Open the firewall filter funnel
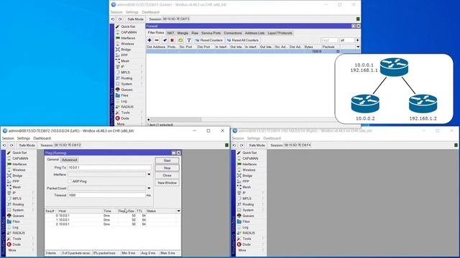 [189, 40]
